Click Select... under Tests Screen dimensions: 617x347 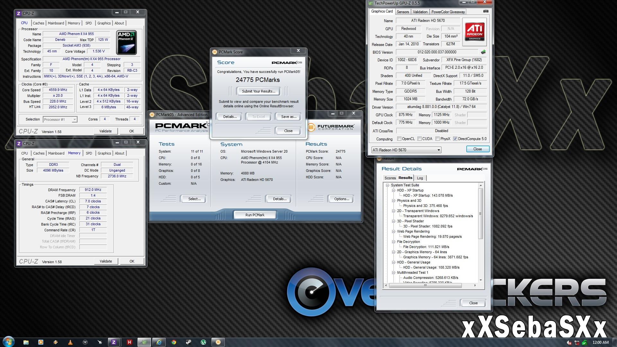pos(194,199)
